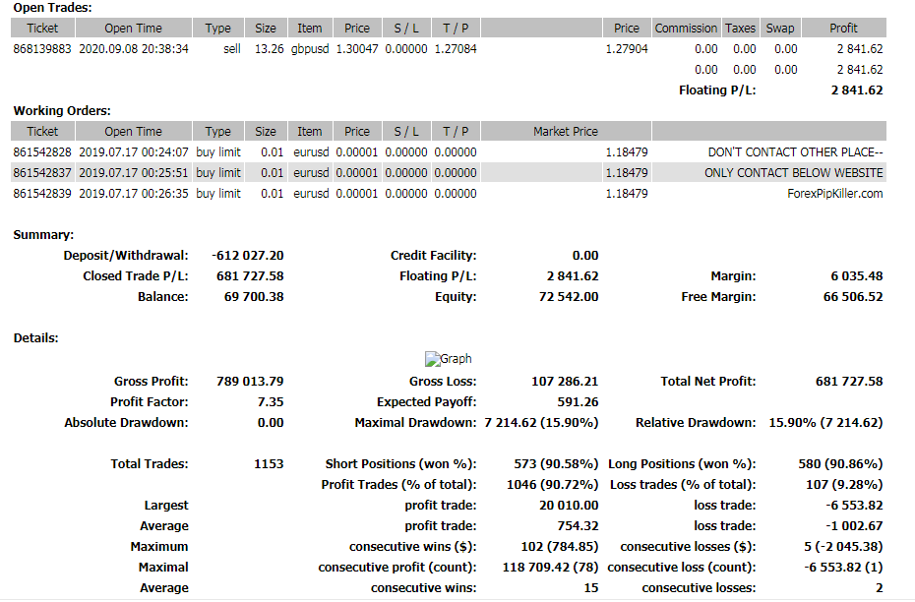This screenshot has height=602, width=915.
Task: Select working order ticket 861542828
Action: pyautogui.click(x=42, y=152)
